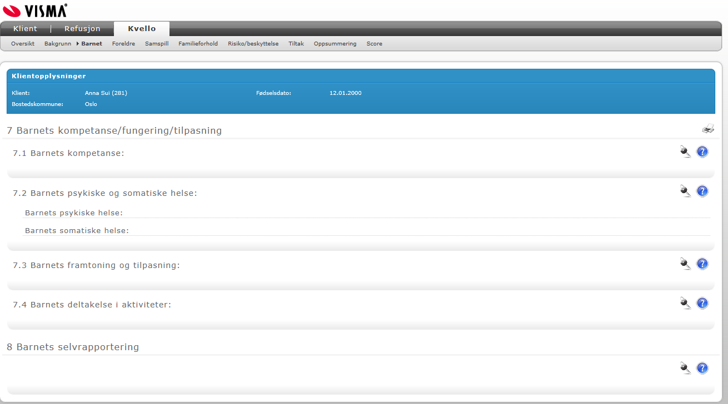
Task: Edit 7.2 Barnets psykiske og somatiske helse
Action: click(686, 191)
